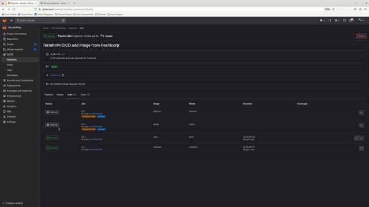
Task: Open Snippets in sidebar
Action: pos(12,117)
